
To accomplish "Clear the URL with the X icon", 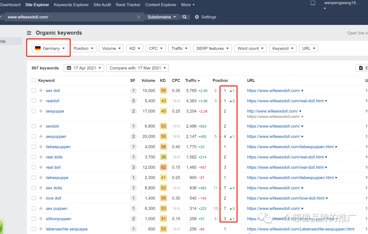I will click(x=138, y=17).
